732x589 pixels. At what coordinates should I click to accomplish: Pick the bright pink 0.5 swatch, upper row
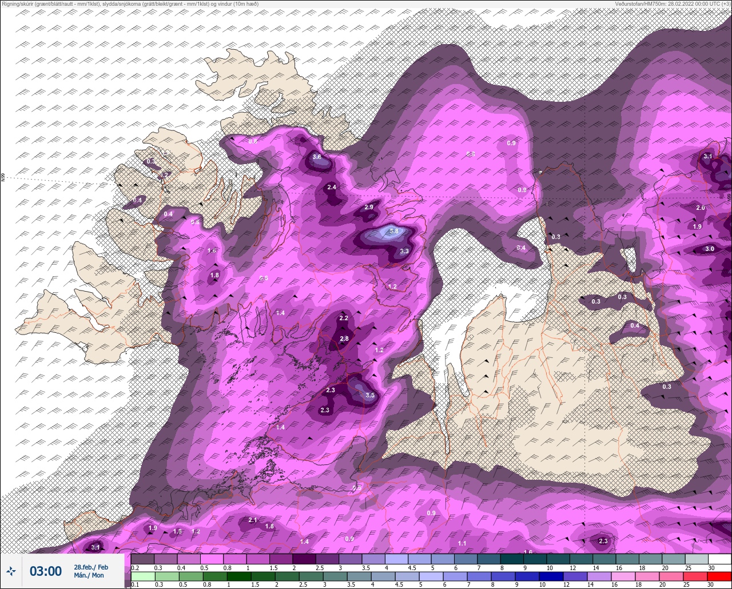tap(212, 559)
